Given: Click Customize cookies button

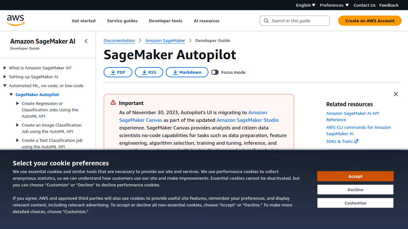Looking at the screenshot, I should [x=355, y=203].
